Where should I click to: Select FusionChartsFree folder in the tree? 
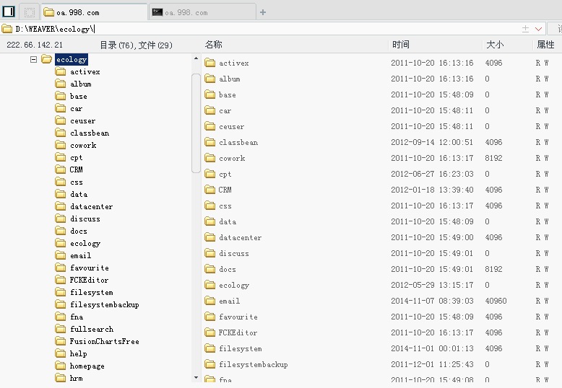[104, 341]
